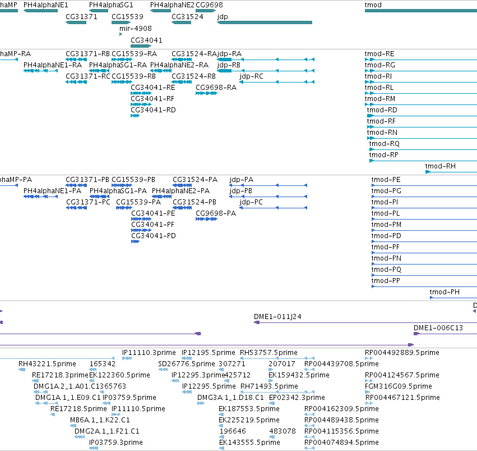Select protein label CG31524-PA
Image resolution: width=477 pixels, height=451 pixels.
[x=195, y=180]
